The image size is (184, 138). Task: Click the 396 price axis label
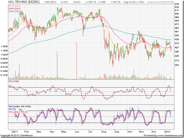pos(177,51)
